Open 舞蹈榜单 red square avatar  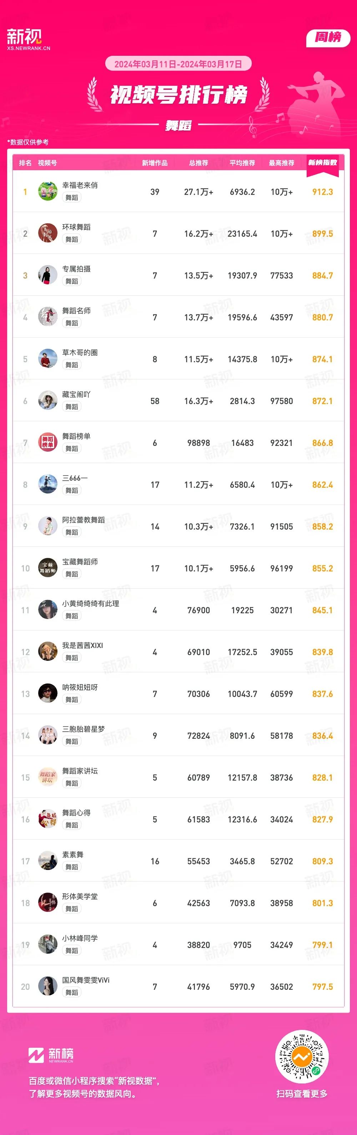47,442
